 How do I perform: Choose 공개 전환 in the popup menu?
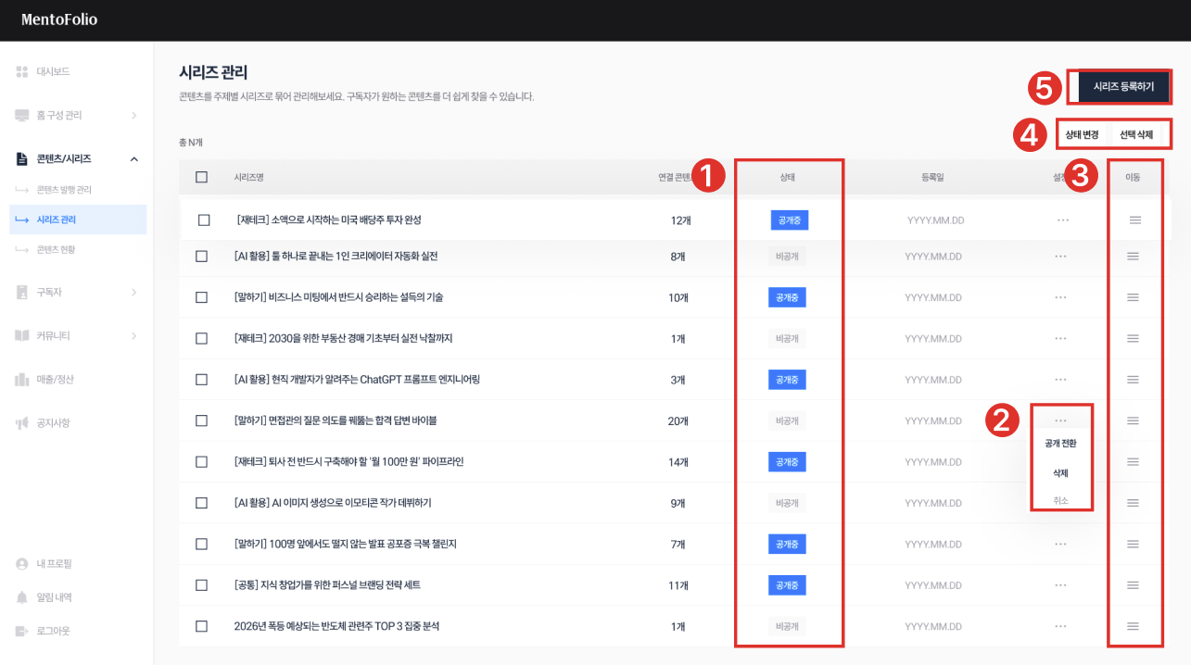click(1060, 444)
